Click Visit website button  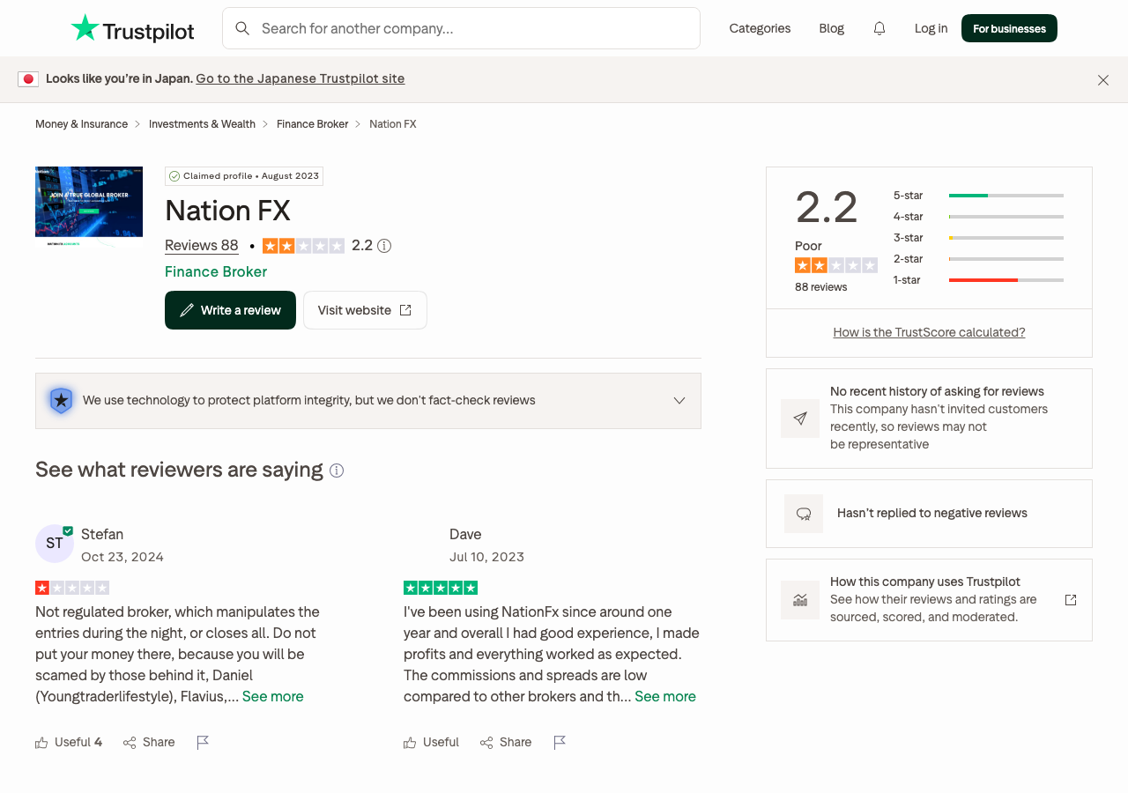coord(365,310)
